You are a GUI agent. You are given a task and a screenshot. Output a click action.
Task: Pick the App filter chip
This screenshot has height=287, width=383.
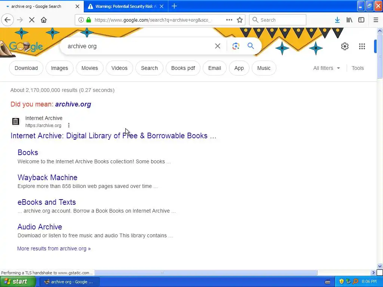239,68
